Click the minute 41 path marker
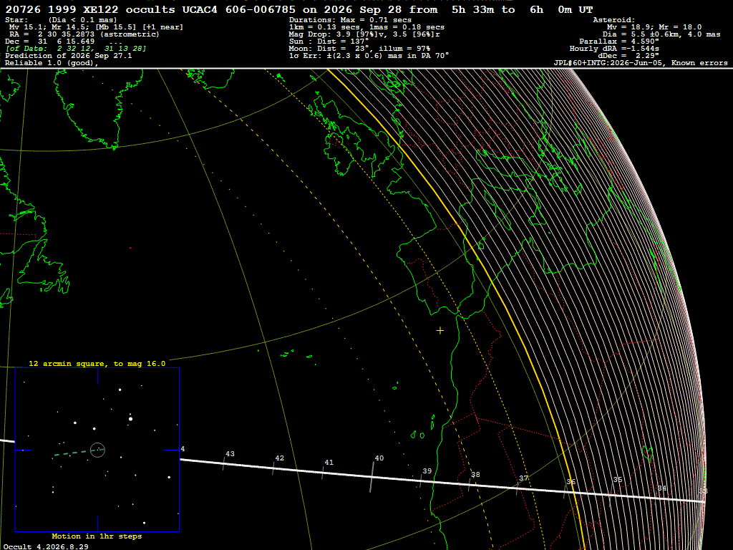This screenshot has height=550, width=733. point(323,473)
